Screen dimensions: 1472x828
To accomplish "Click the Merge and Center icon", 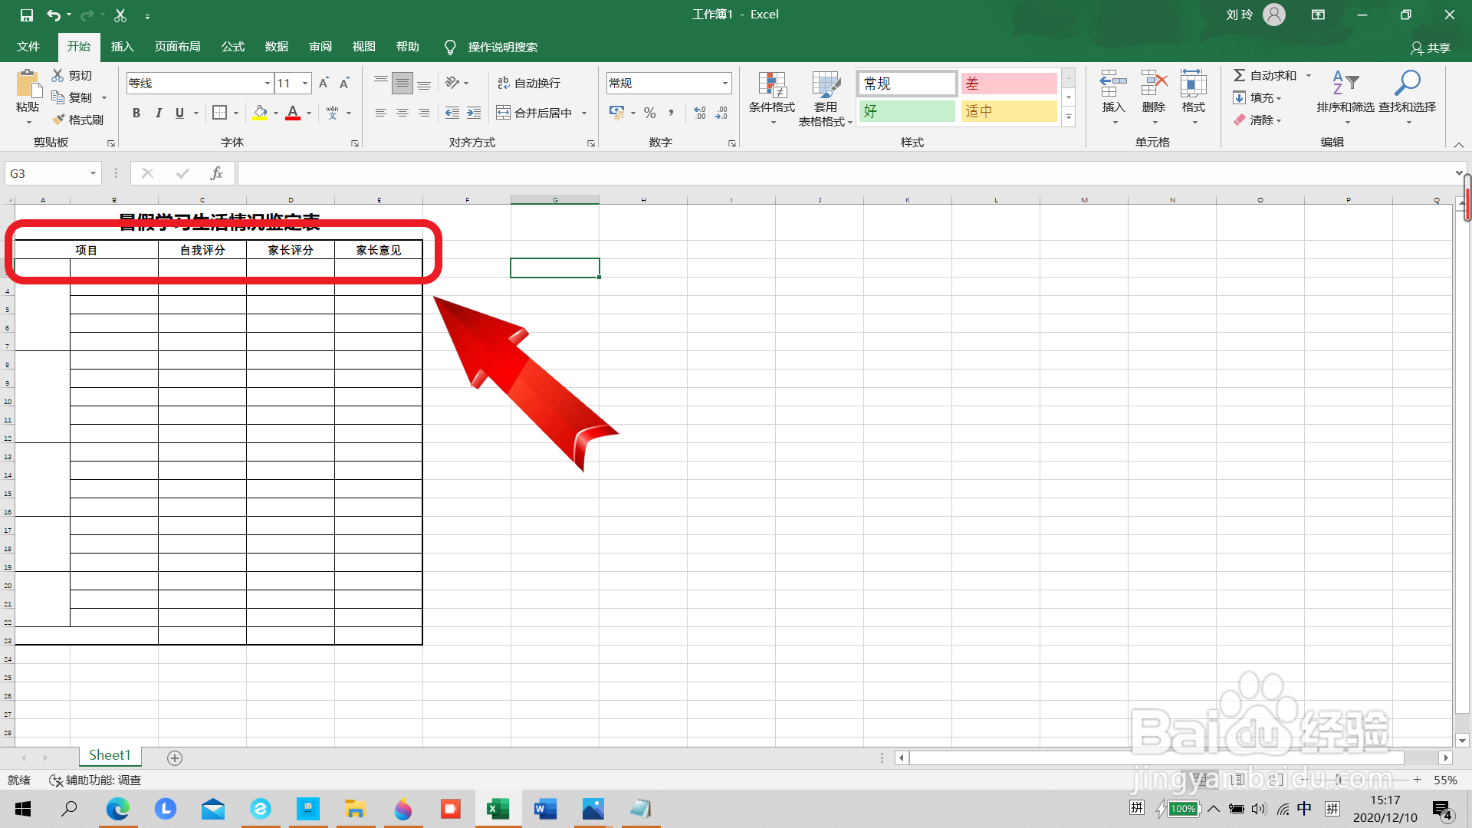I will click(x=504, y=113).
